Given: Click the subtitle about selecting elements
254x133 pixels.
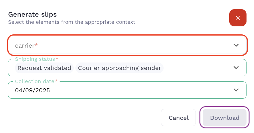Looking at the screenshot, I should click(72, 22).
